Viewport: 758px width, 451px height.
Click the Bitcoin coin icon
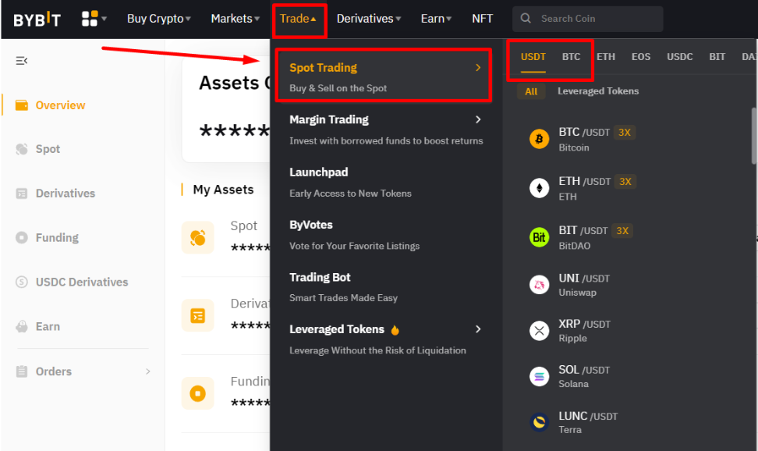pyautogui.click(x=539, y=139)
